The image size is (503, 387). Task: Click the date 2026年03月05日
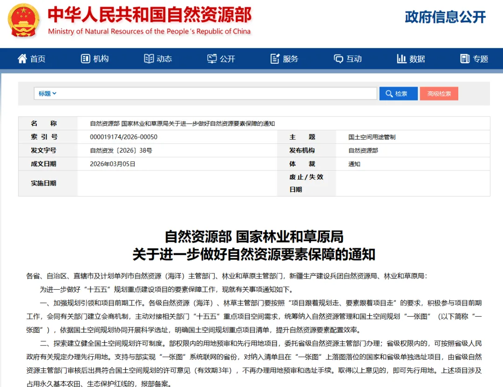pyautogui.click(x=113, y=164)
